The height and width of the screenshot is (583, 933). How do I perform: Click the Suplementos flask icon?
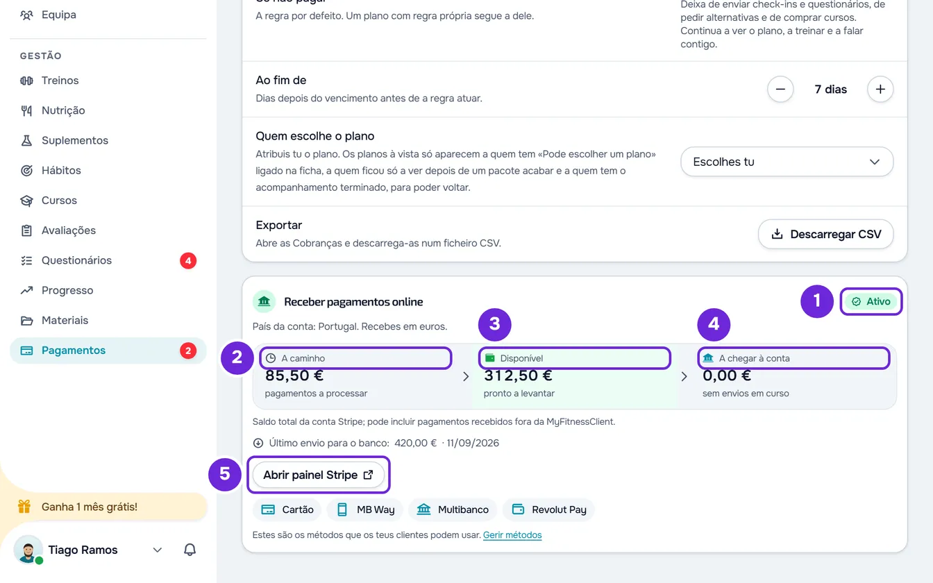26,140
